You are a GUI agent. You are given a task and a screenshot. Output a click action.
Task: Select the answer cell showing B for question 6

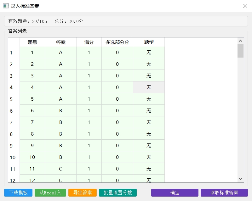click(x=60, y=110)
